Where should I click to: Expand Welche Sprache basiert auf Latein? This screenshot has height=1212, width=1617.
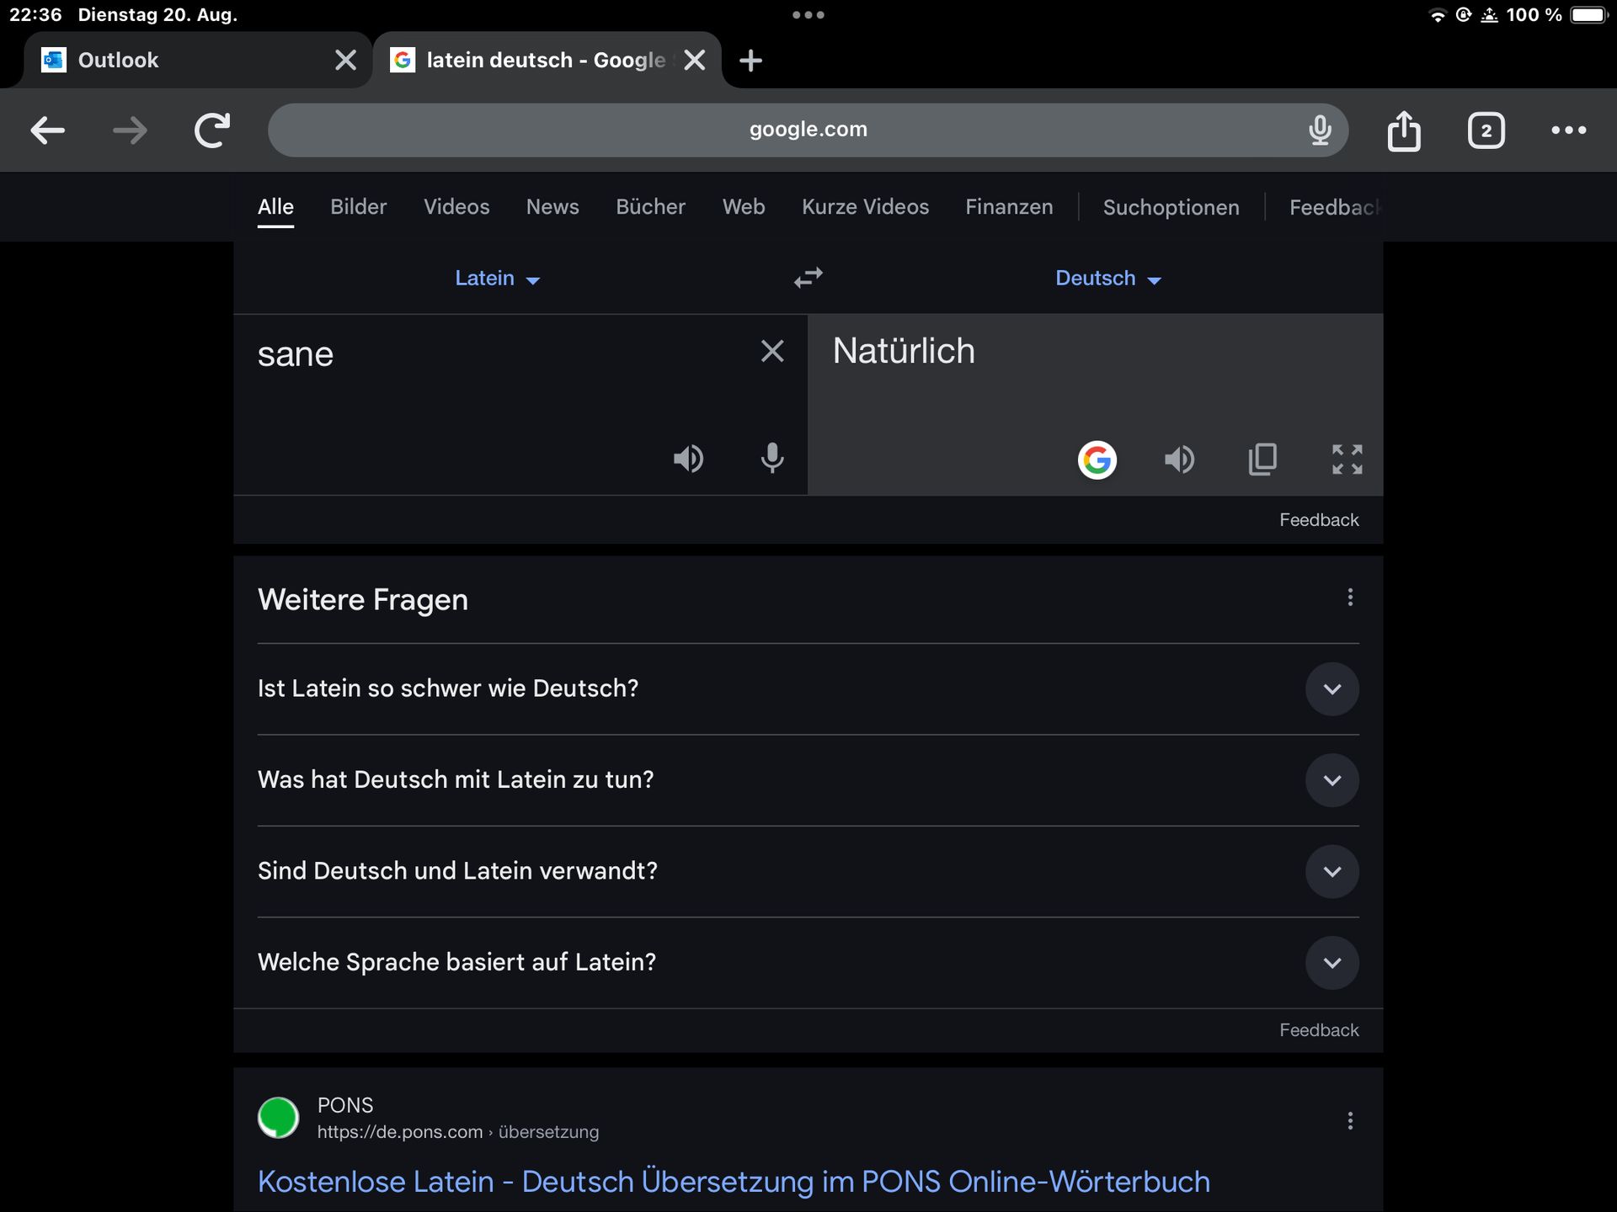coord(1331,962)
